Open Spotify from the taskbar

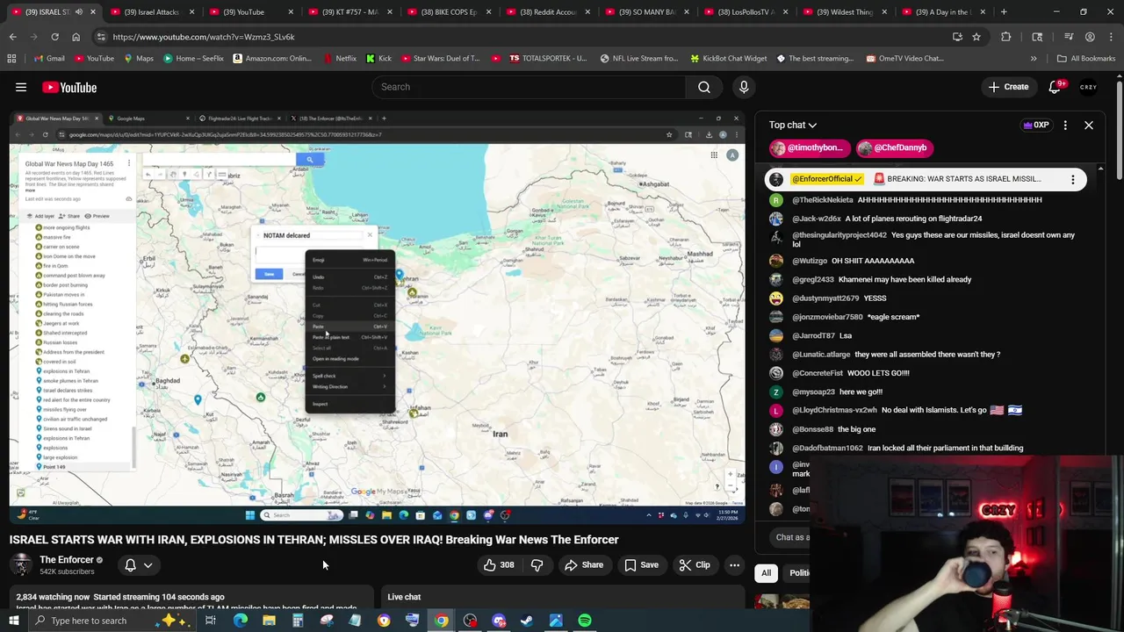click(x=584, y=621)
